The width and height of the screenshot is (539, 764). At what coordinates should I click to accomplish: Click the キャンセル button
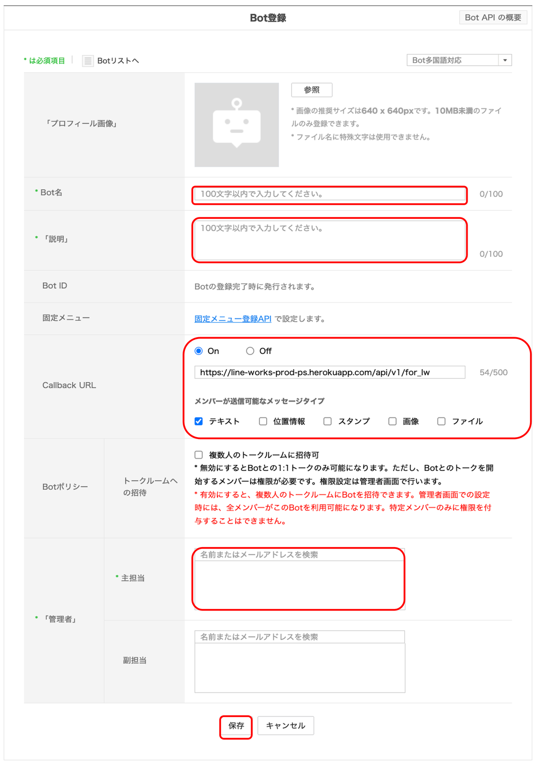(285, 726)
